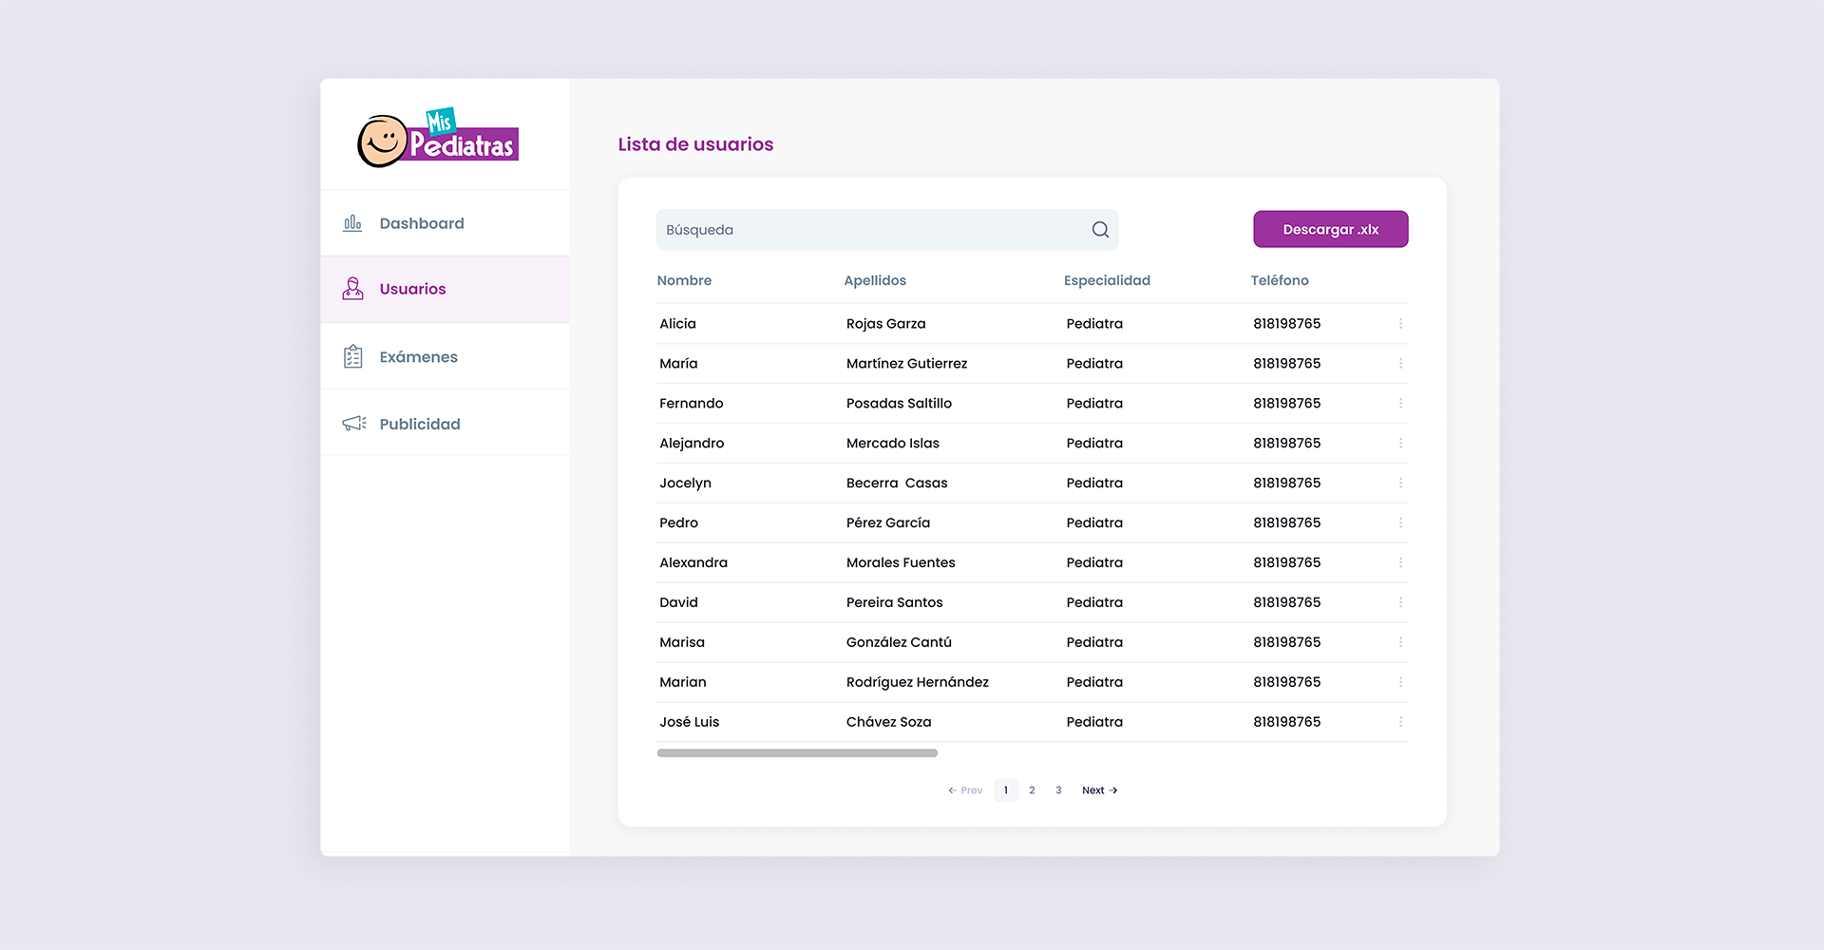Open the three-dot menu for Alicia's row

point(1400,324)
